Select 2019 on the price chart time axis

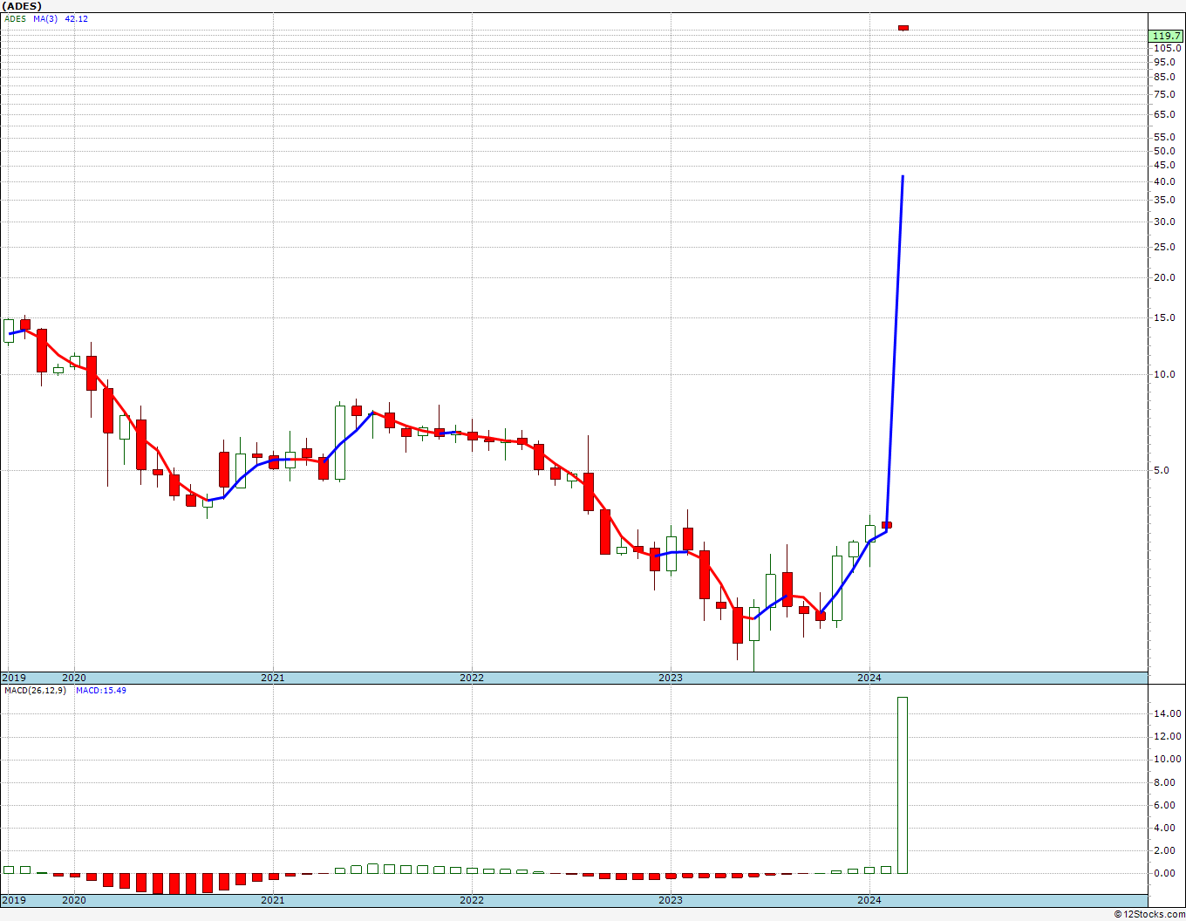click(14, 678)
